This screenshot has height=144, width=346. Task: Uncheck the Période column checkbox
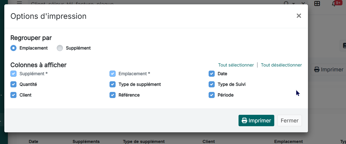click(x=212, y=95)
